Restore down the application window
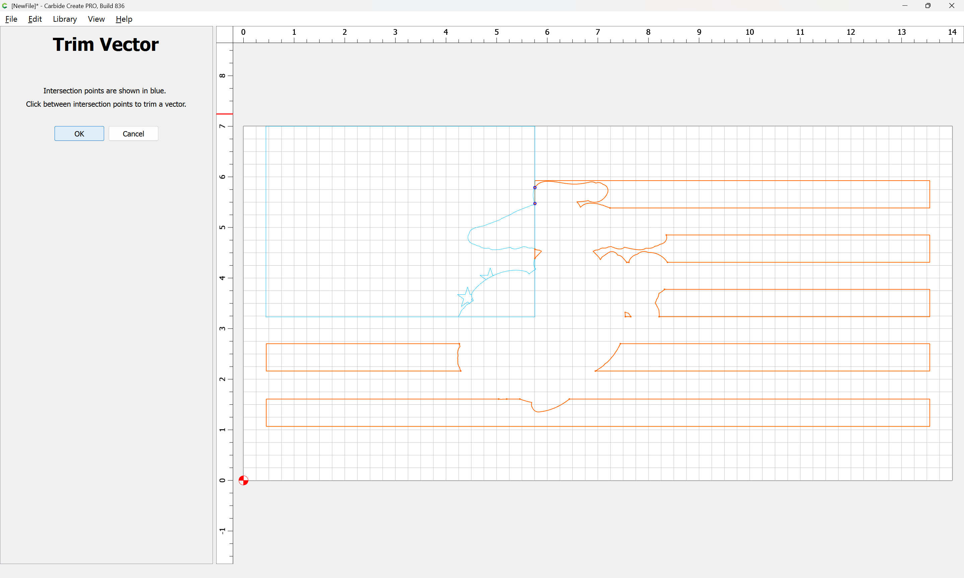Screen dimensions: 964x578 point(928,5)
